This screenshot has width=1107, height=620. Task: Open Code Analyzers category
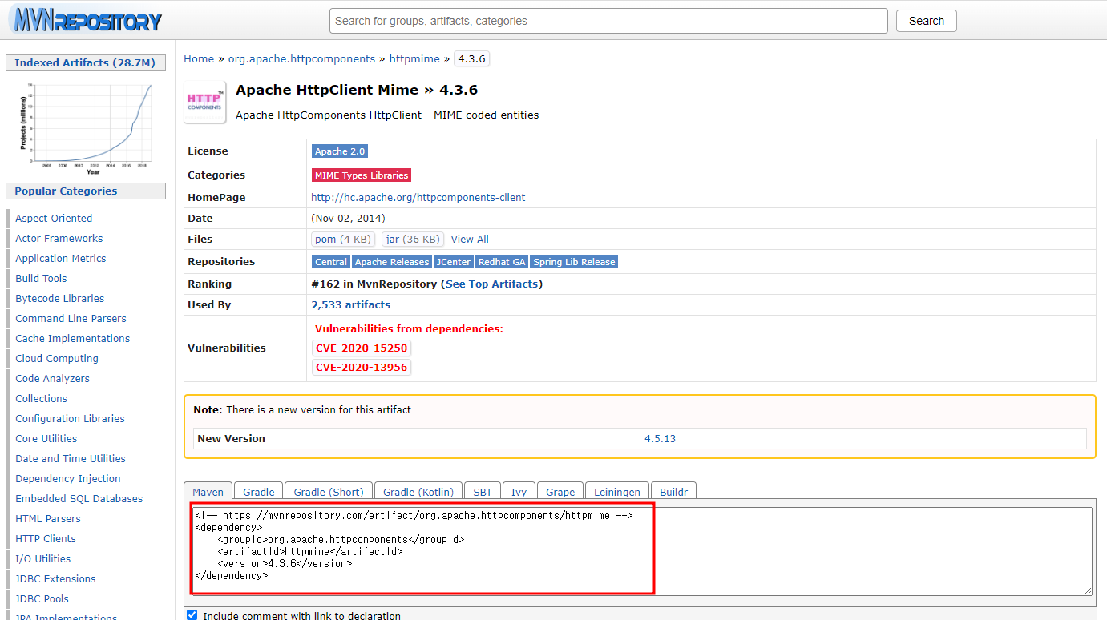pos(53,379)
